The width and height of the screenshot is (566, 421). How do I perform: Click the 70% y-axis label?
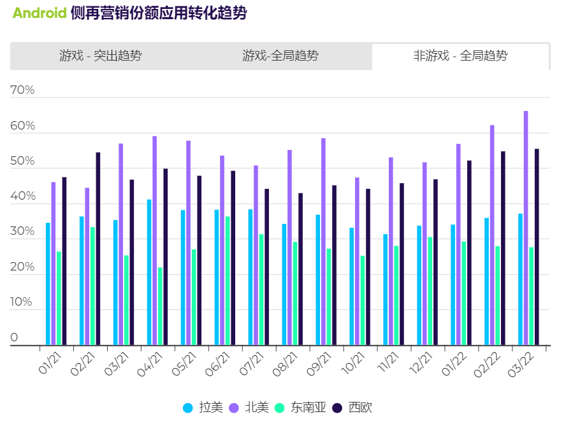(22, 90)
